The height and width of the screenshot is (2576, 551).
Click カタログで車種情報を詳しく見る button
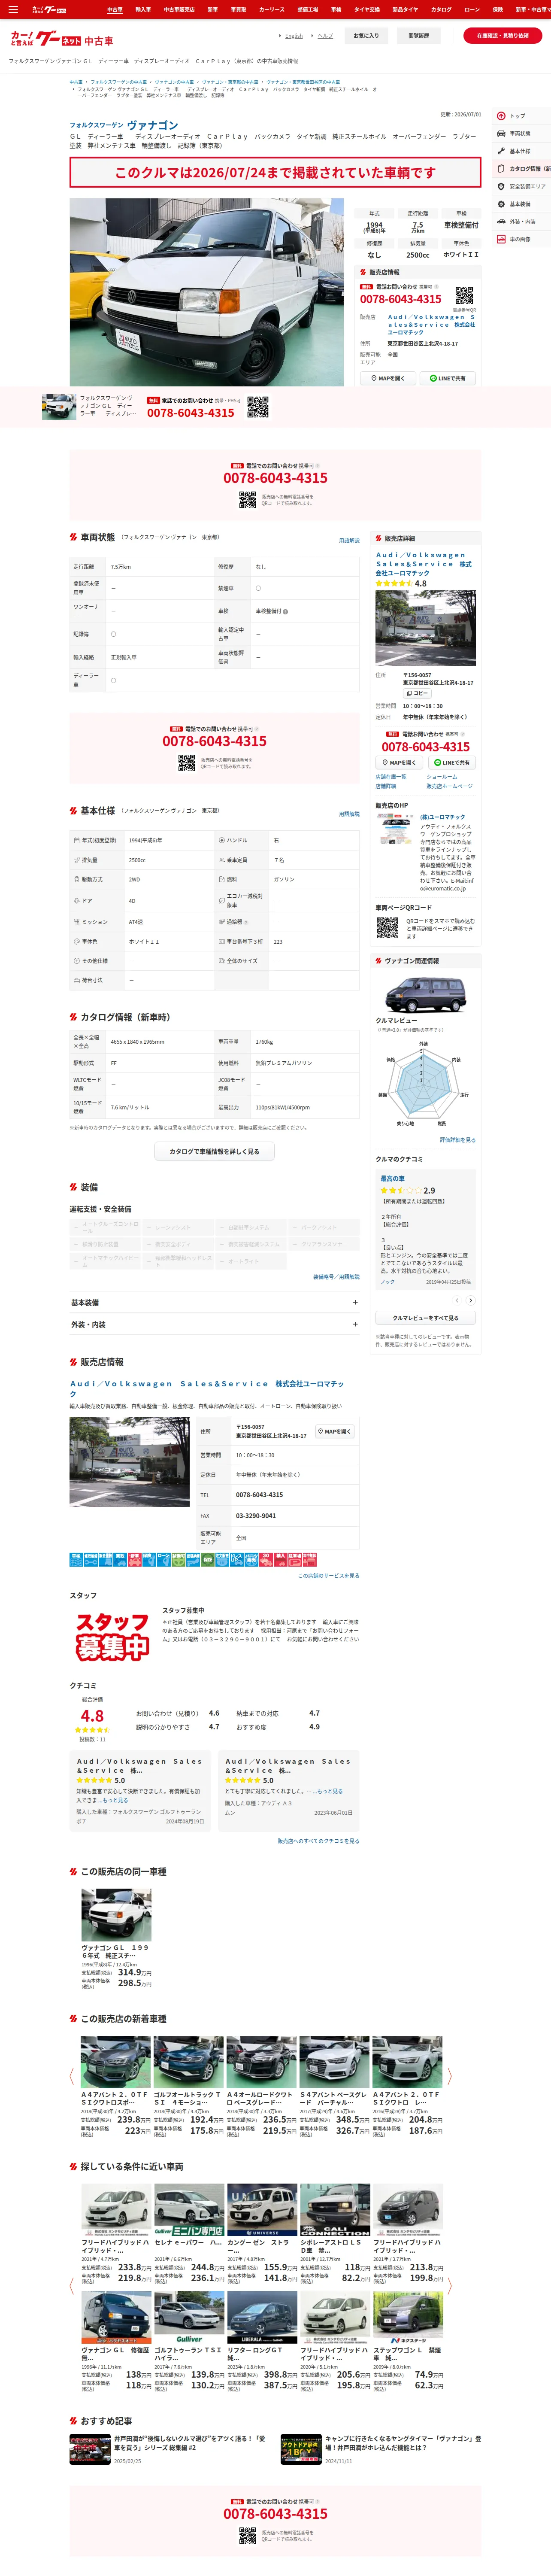pyautogui.click(x=214, y=1151)
